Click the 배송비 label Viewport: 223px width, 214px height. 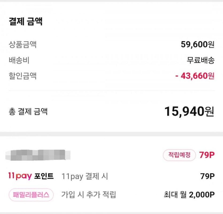(x=19, y=60)
